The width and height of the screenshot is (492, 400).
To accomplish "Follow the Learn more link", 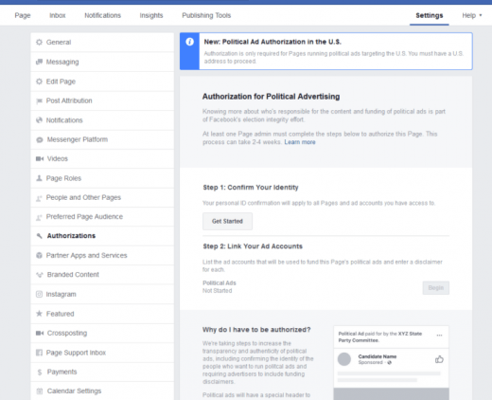I will 300,142.
